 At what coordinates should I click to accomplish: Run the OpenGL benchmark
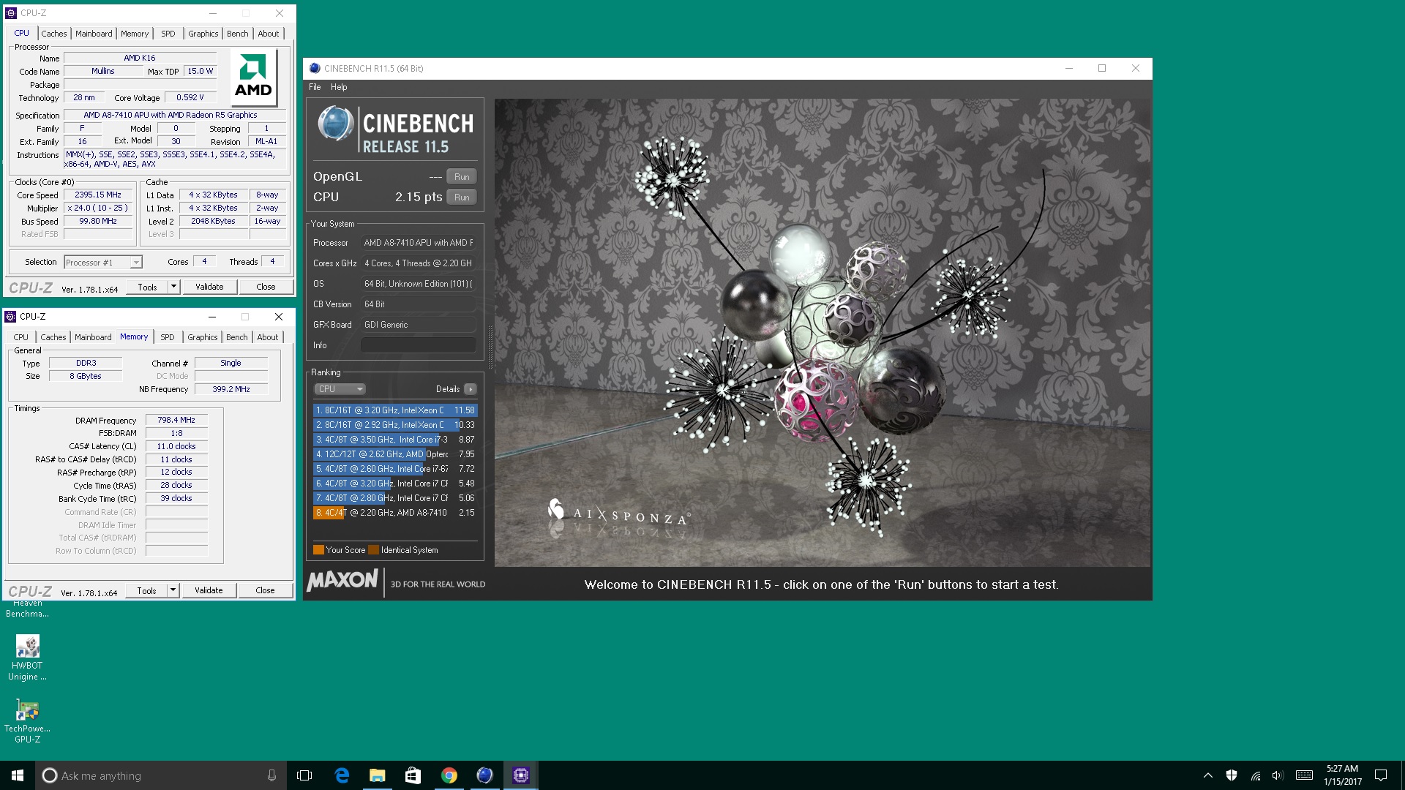pyautogui.click(x=462, y=177)
